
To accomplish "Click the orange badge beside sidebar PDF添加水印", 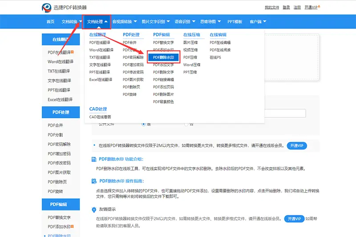I will [72, 226].
